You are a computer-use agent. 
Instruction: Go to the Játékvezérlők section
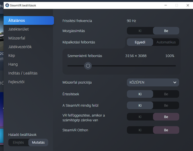tap(20, 47)
